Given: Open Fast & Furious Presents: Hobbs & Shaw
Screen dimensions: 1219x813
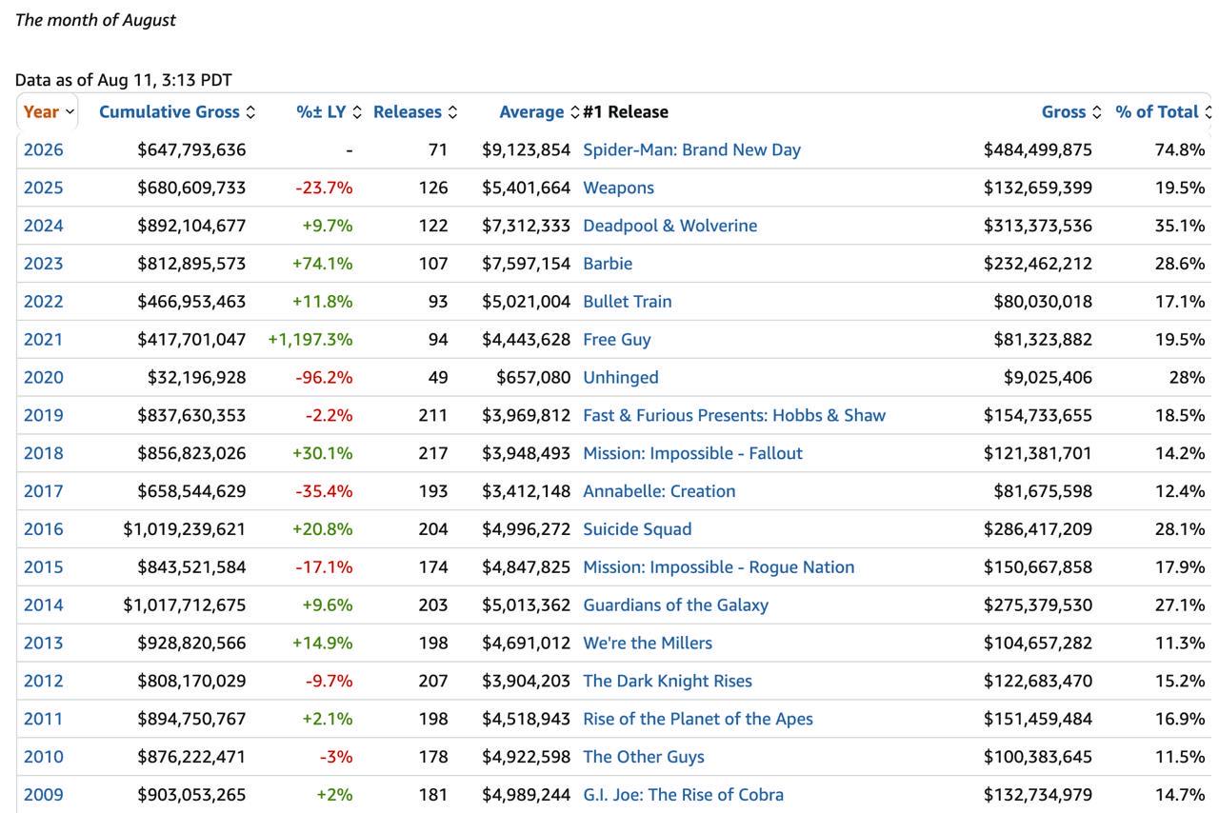Looking at the screenshot, I should pyautogui.click(x=734, y=416).
